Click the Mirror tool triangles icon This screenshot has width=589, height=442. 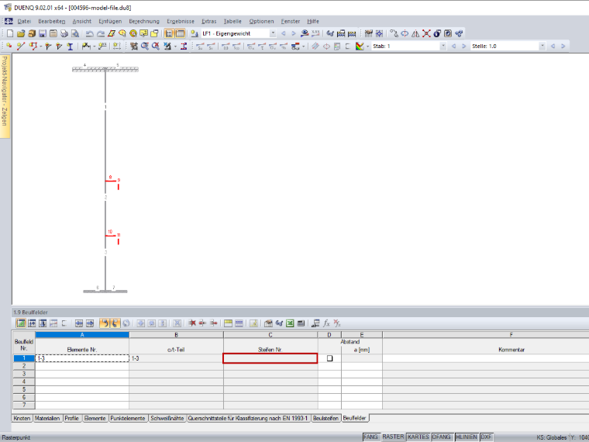[415, 33]
